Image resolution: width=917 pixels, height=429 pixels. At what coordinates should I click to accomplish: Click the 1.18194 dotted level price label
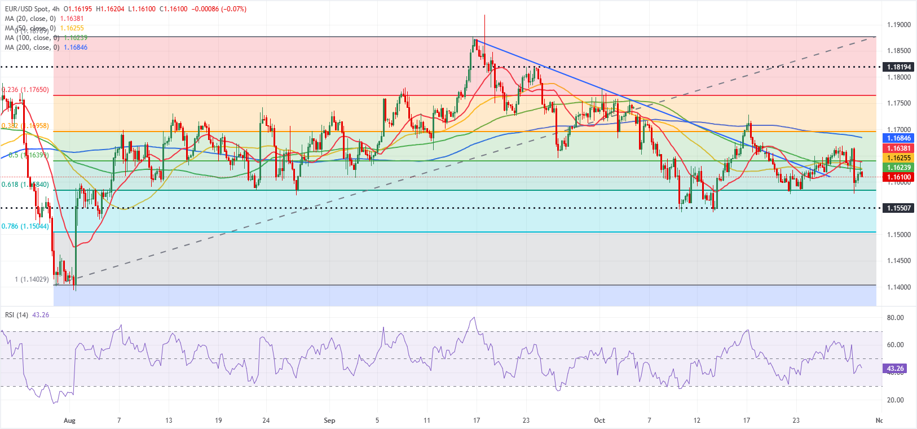(x=898, y=67)
